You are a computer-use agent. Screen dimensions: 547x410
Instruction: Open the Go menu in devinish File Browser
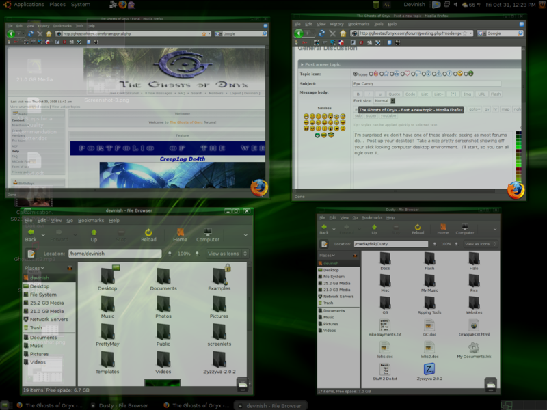coord(70,221)
